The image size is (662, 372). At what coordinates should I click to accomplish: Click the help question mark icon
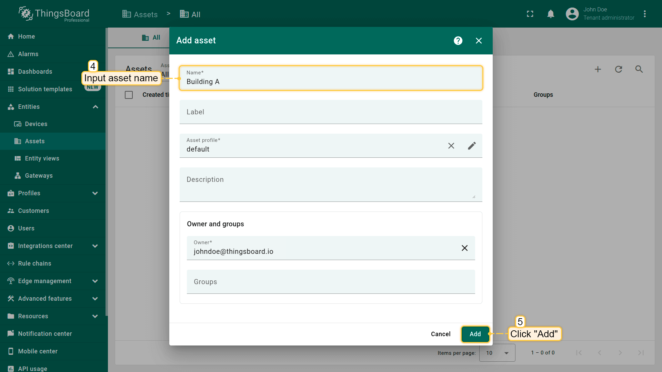[458, 41]
